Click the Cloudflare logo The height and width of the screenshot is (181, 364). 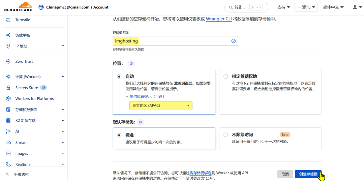(x=19, y=7)
